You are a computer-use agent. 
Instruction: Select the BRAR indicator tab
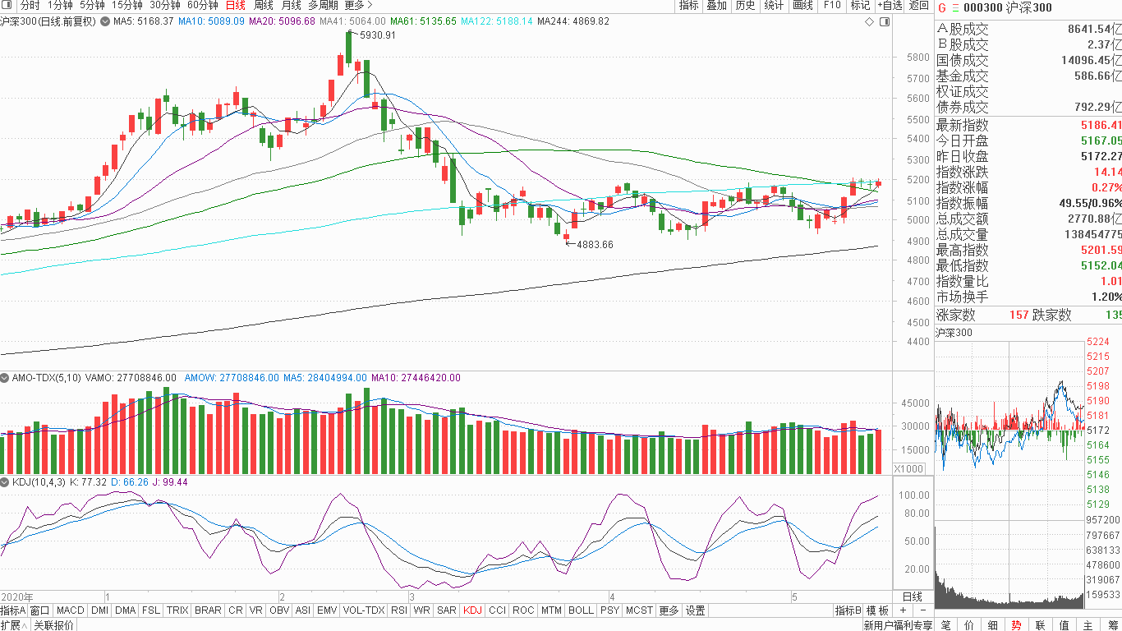(208, 610)
